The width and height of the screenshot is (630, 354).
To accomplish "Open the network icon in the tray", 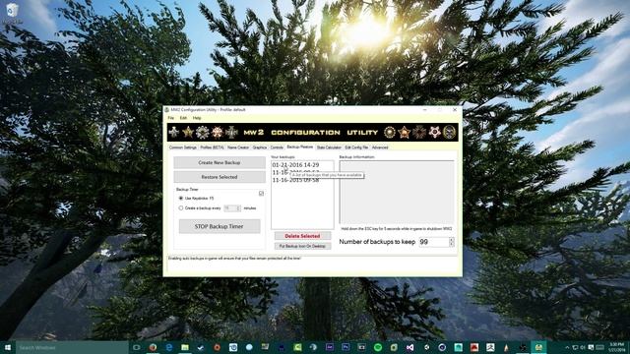I will click(575, 347).
